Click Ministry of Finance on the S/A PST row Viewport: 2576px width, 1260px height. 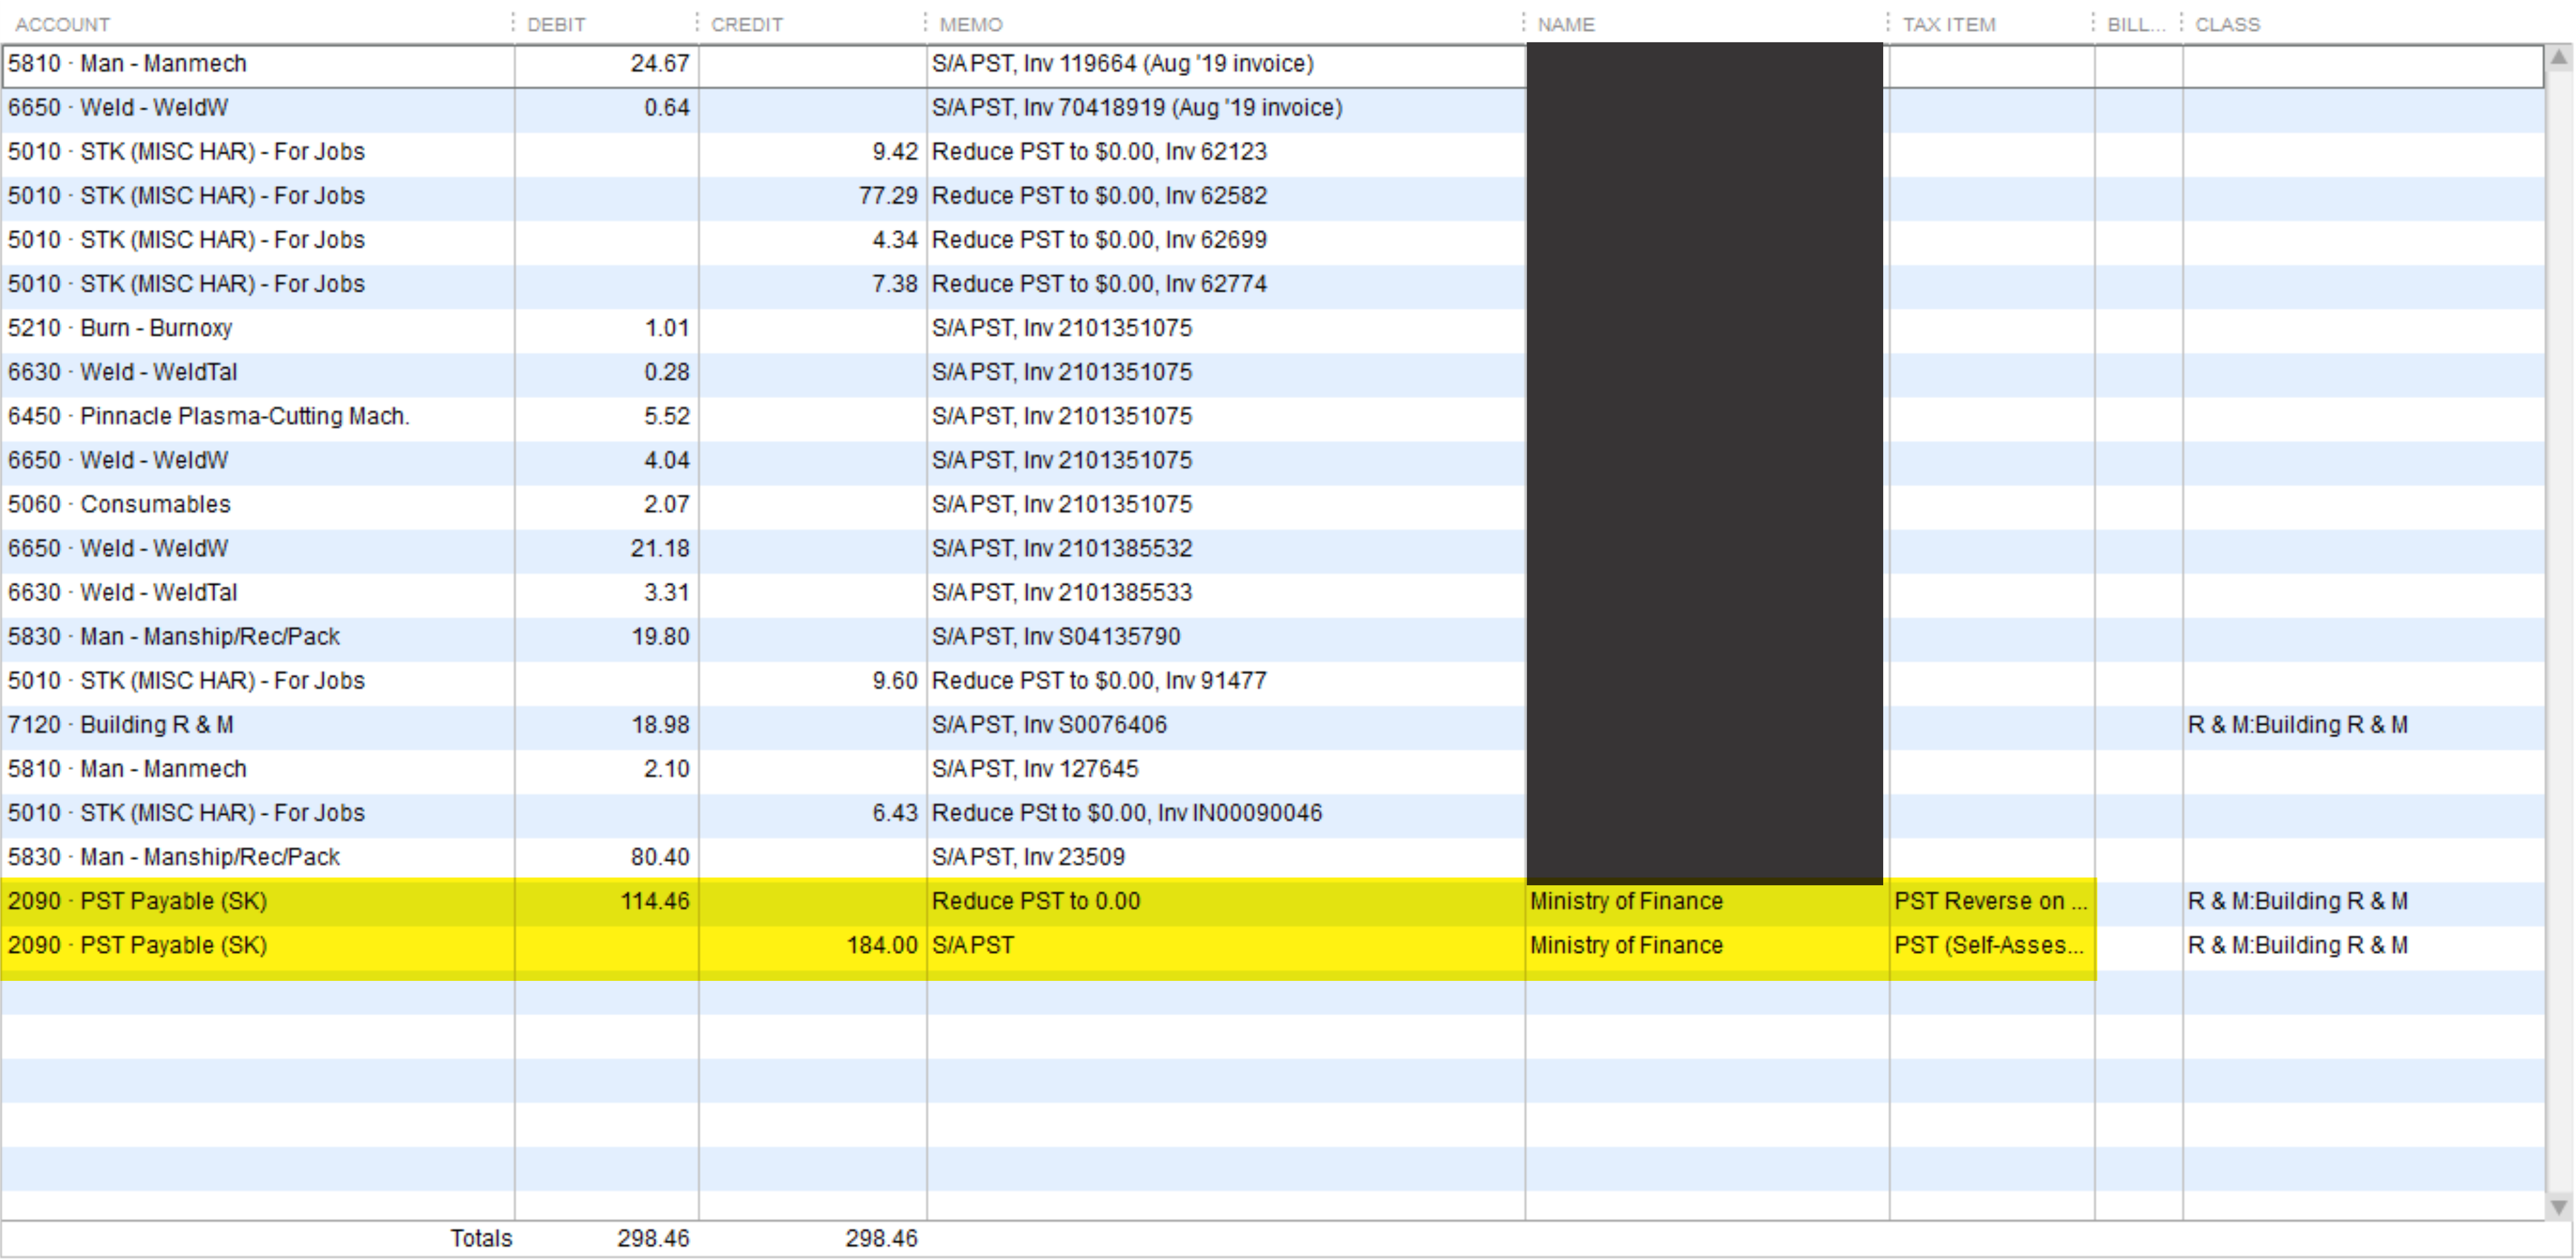coord(1626,945)
